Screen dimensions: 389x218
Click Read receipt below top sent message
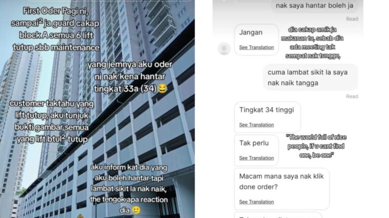coord(352,19)
